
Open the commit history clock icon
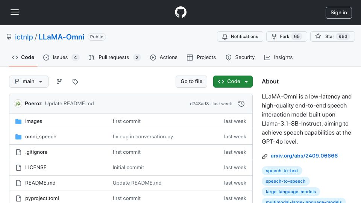tap(241, 104)
